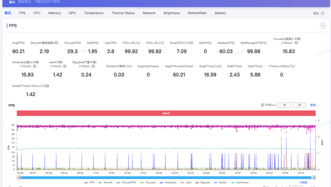
Task: Open help icon beside SmallJank (/10min)
Action: tap(34, 66)
